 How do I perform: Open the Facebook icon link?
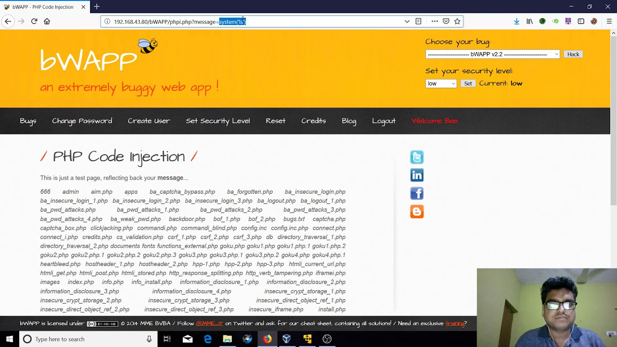[x=417, y=193]
